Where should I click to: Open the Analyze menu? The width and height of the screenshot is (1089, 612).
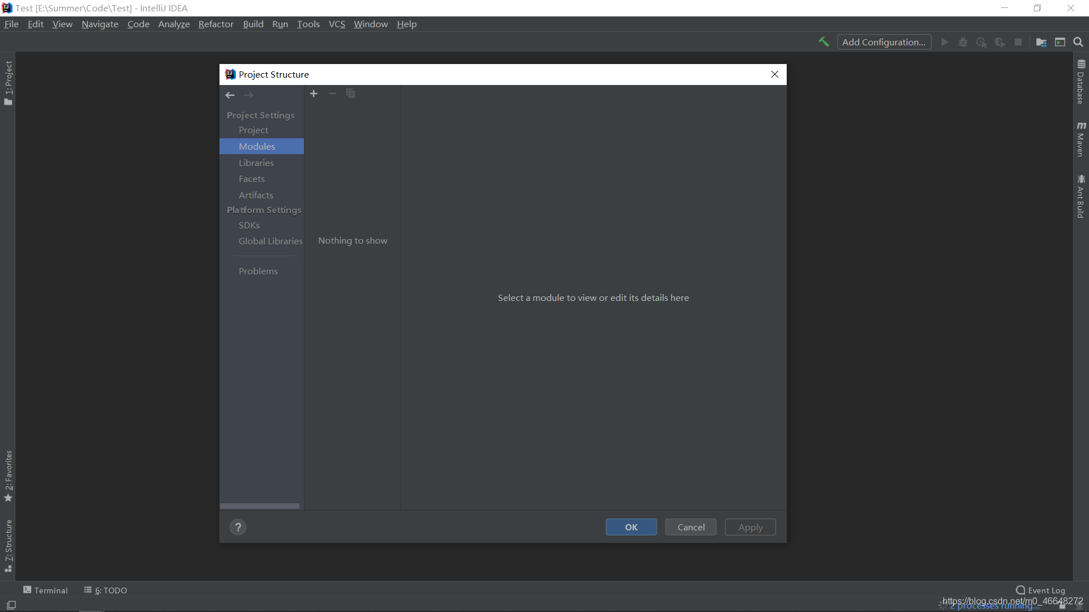pyautogui.click(x=174, y=24)
